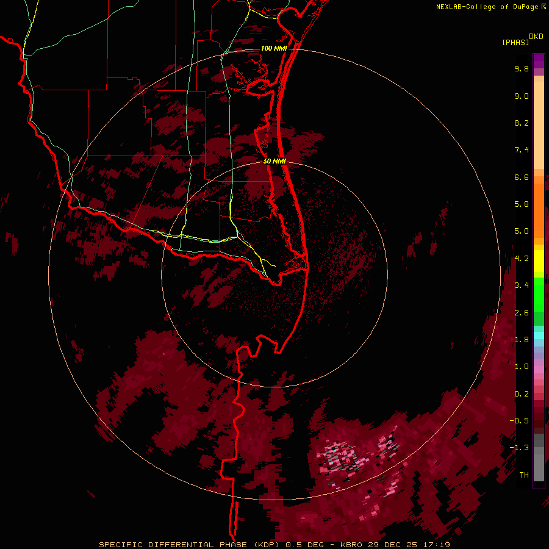Click the DKD label above the color scale
The image size is (549, 549).
point(536,37)
